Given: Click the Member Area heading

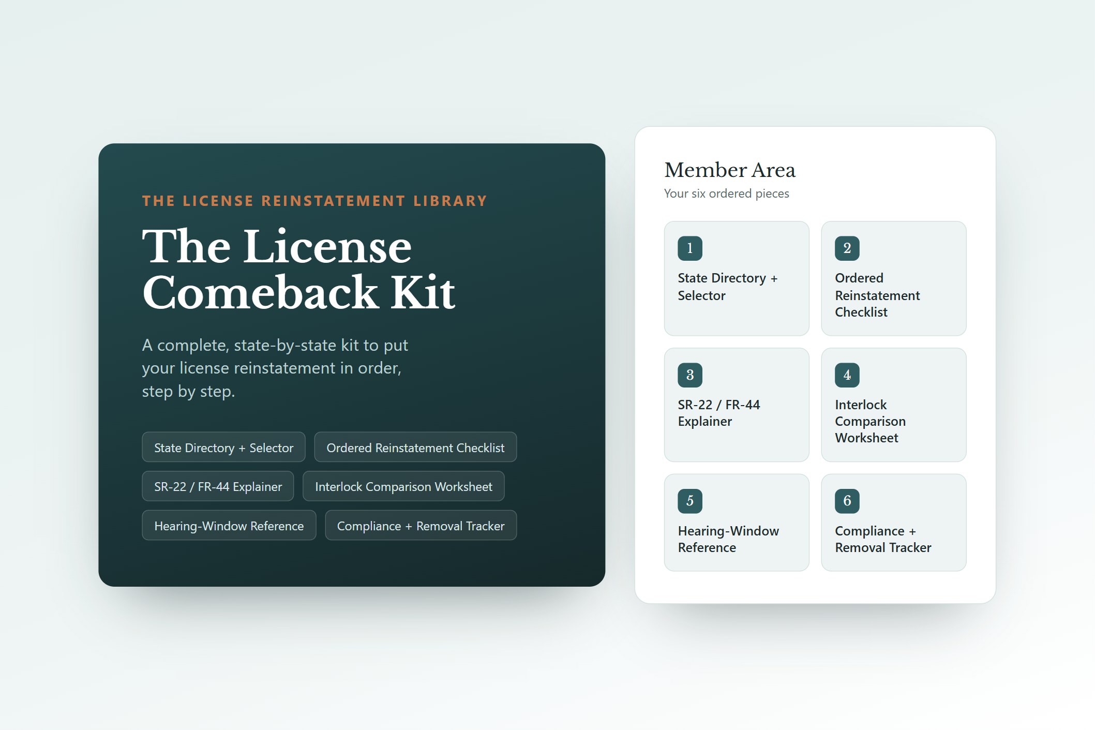Looking at the screenshot, I should coord(730,170).
